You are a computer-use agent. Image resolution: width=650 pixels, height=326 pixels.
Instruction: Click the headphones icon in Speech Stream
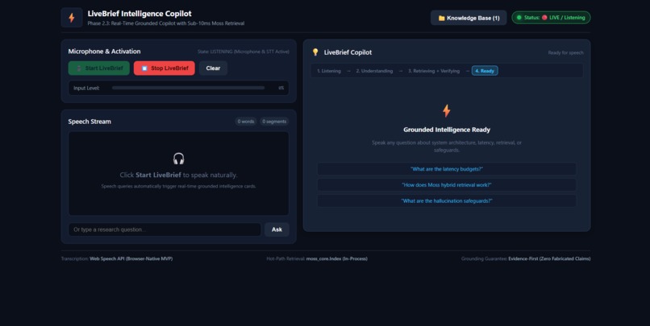179,159
